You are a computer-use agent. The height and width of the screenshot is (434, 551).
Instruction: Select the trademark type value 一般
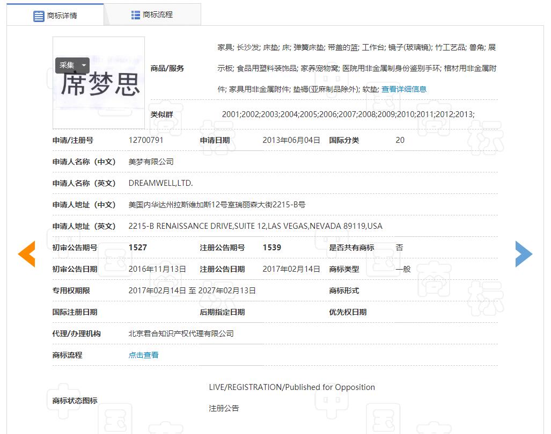403,270
